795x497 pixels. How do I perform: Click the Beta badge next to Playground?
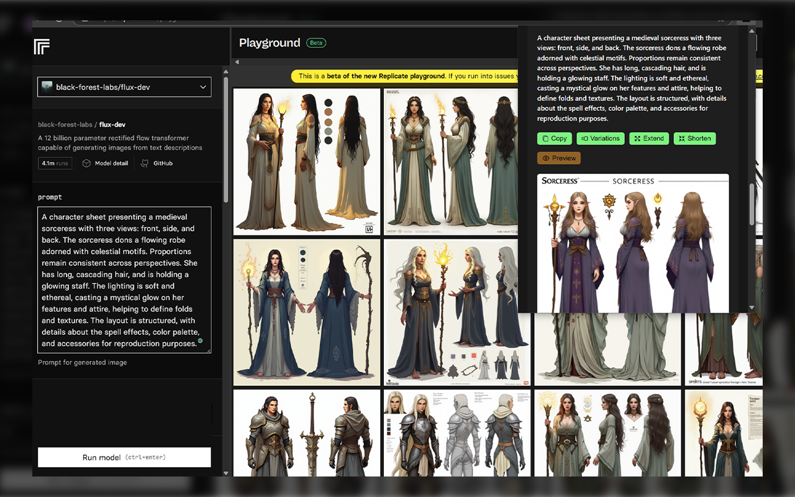pyautogui.click(x=316, y=43)
